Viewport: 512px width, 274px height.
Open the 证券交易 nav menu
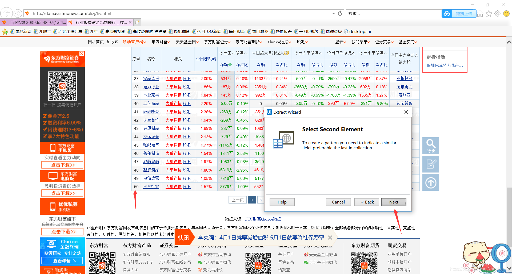(384, 42)
